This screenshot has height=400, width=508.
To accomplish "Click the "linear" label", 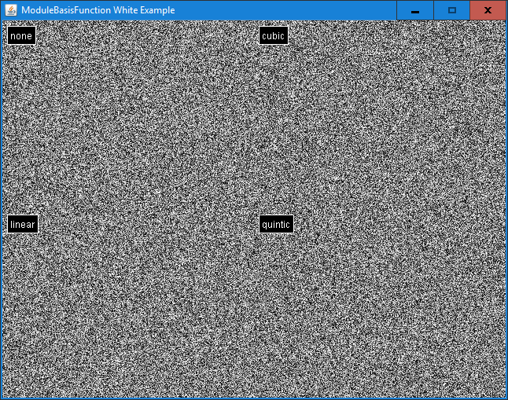I will coord(23,225).
